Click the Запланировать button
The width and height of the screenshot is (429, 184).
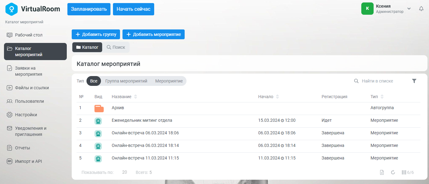[89, 9]
